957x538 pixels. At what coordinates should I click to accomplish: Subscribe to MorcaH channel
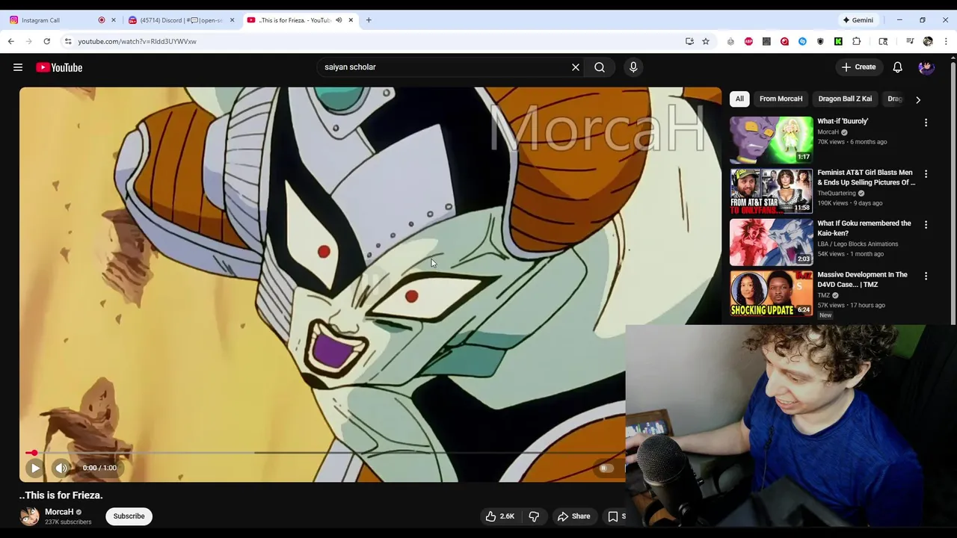click(129, 516)
